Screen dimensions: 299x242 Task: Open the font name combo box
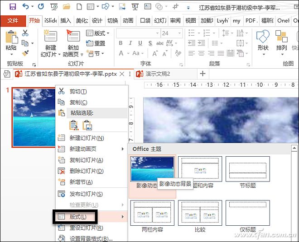tap(138, 33)
